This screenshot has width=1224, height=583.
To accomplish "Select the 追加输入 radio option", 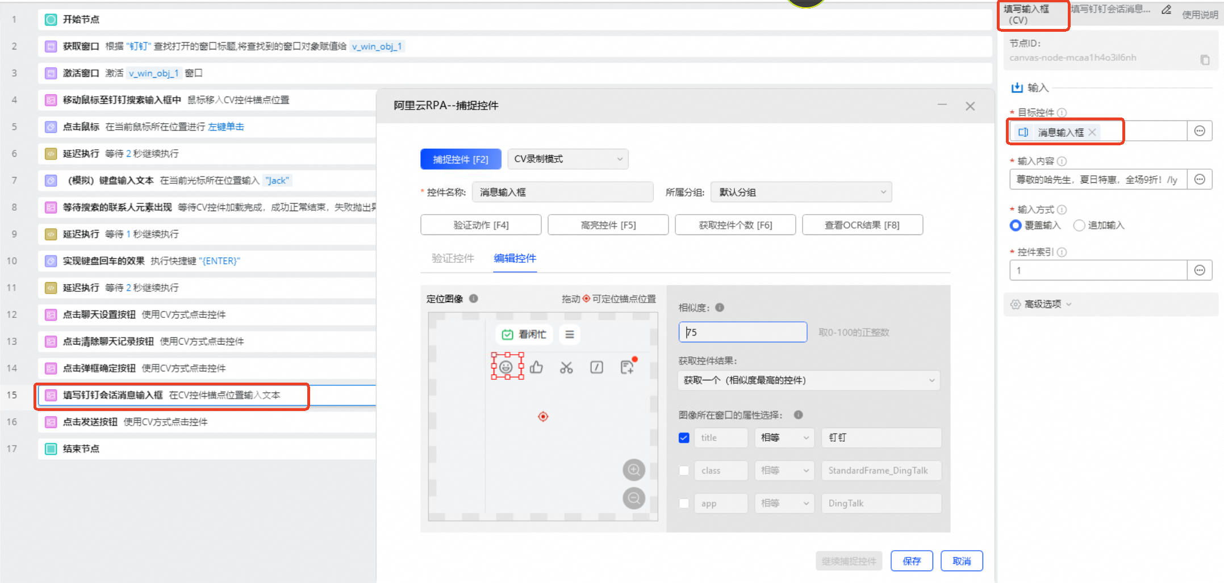I will coord(1079,225).
